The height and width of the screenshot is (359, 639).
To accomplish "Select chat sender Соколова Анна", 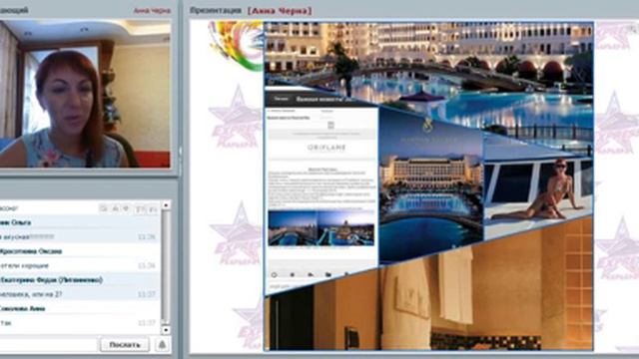I will pos(23,308).
